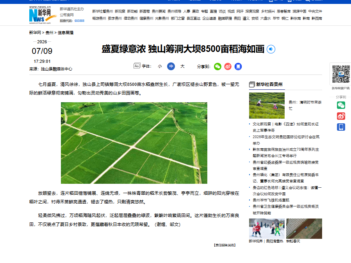The image size is (351, 263).
Task: Click the floating sidebar Weibo share icon
Action: (x=341, y=116)
